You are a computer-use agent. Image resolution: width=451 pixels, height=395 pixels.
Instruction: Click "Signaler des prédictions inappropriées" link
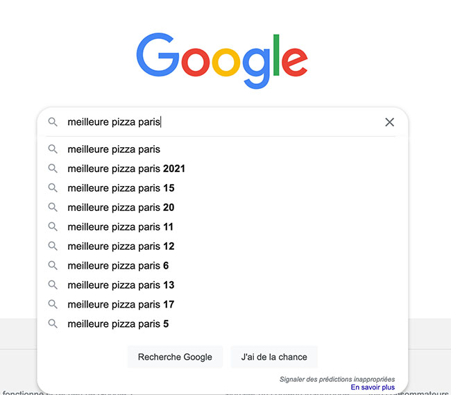337,379
